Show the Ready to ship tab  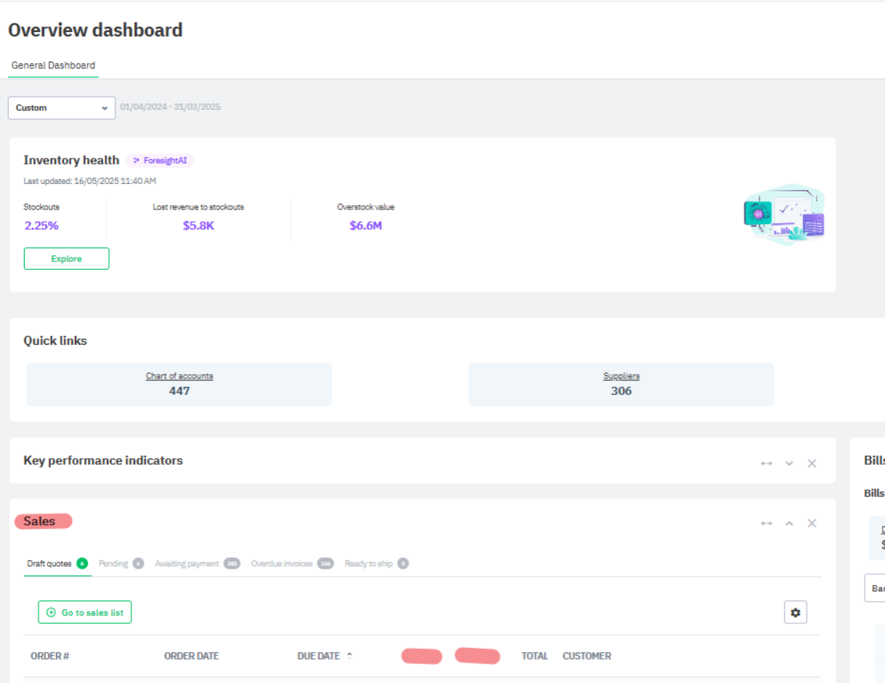click(x=368, y=564)
